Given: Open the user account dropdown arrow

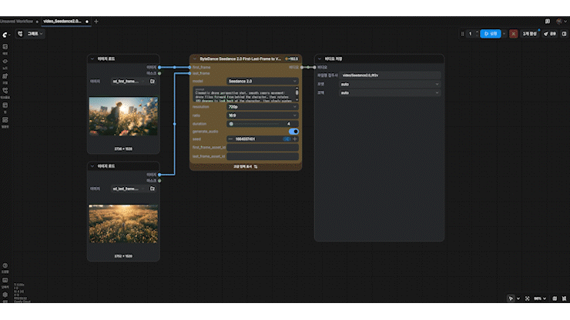Looking at the screenshot, I should pos(565,22).
